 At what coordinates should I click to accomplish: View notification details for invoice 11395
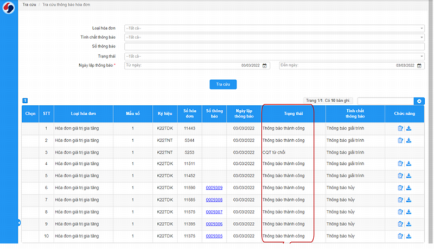click(x=400, y=224)
